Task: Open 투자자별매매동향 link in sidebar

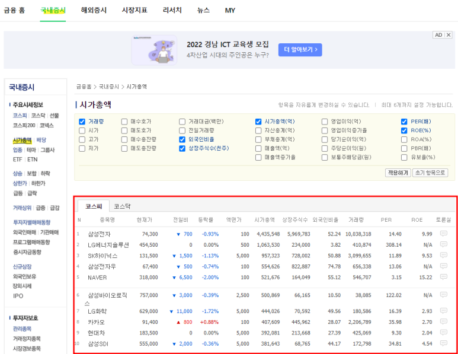Action: (31, 222)
